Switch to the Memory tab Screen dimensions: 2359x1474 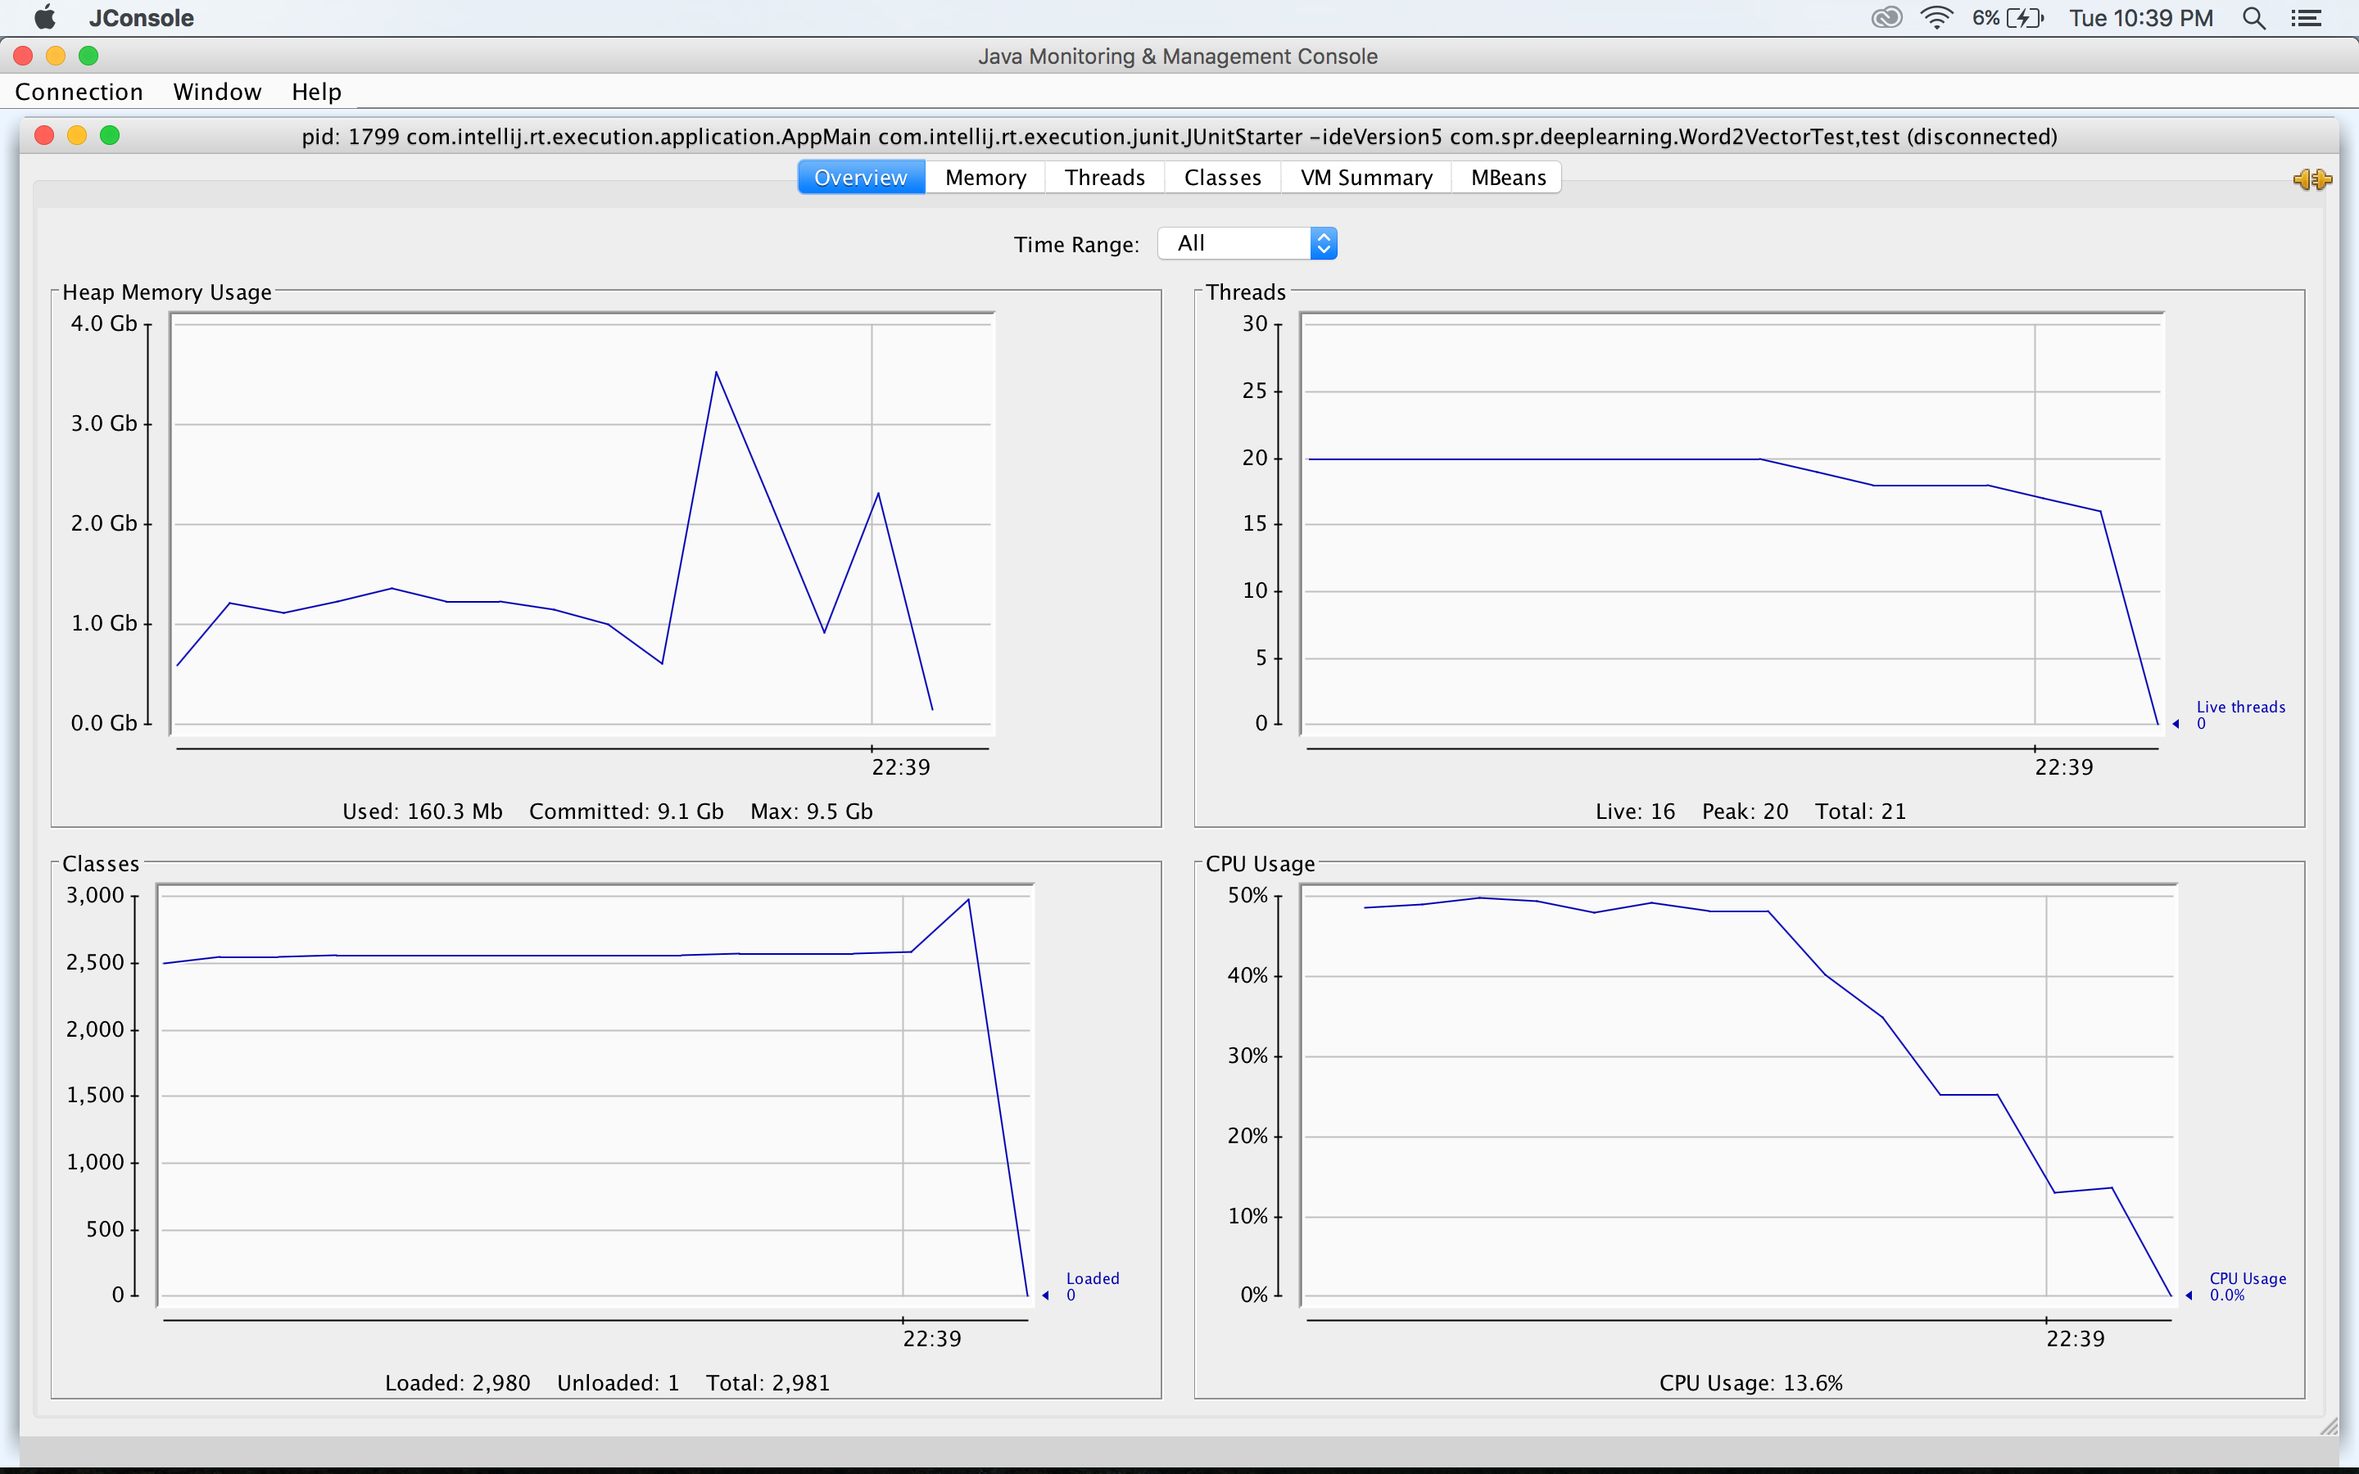(985, 178)
